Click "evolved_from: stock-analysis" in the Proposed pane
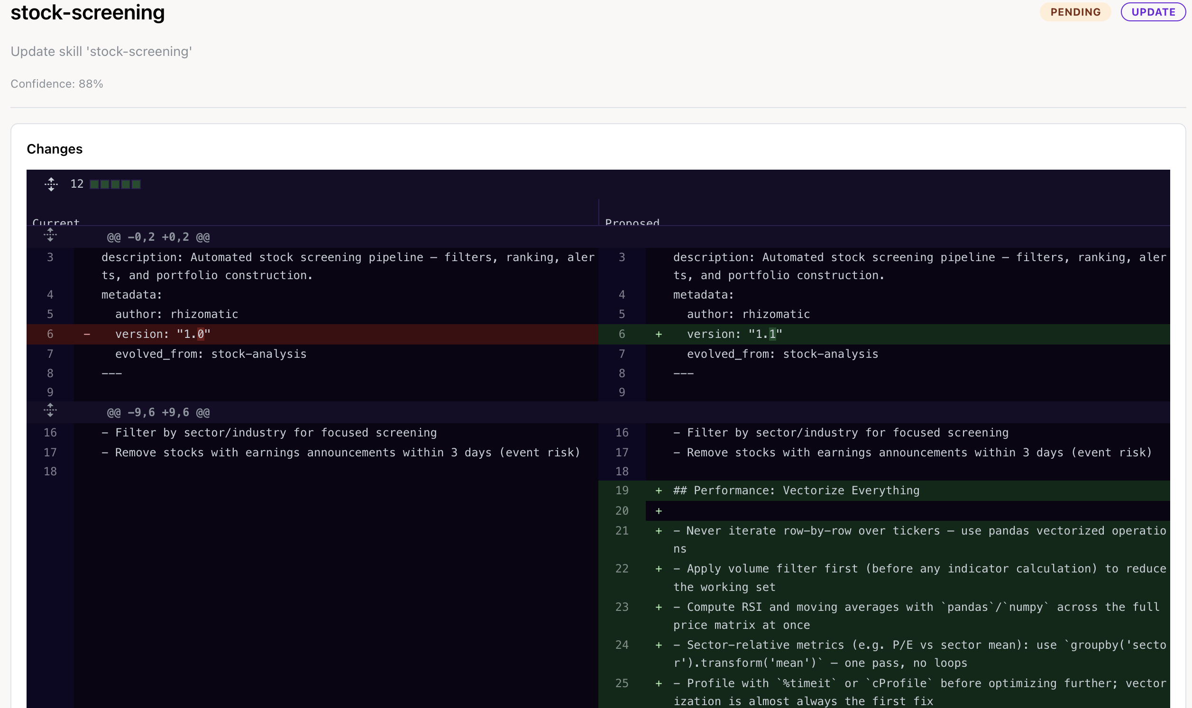This screenshot has width=1192, height=708. click(783, 354)
